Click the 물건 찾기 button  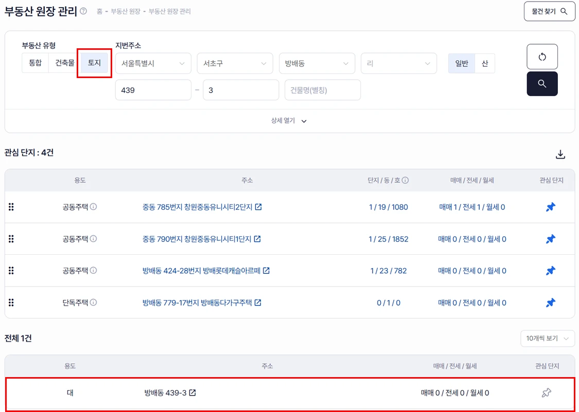549,11
